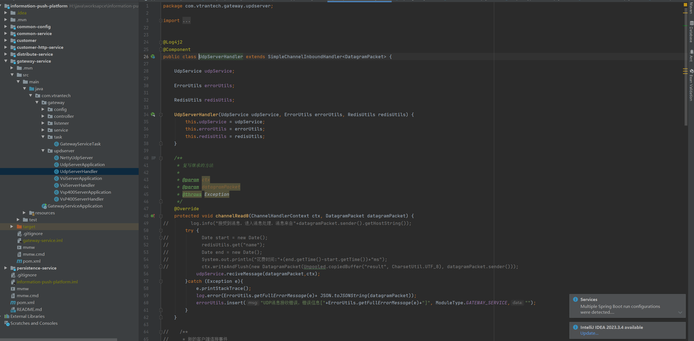
Task: Collapse the Javadoc comment fold on line 40
Action: [161, 158]
